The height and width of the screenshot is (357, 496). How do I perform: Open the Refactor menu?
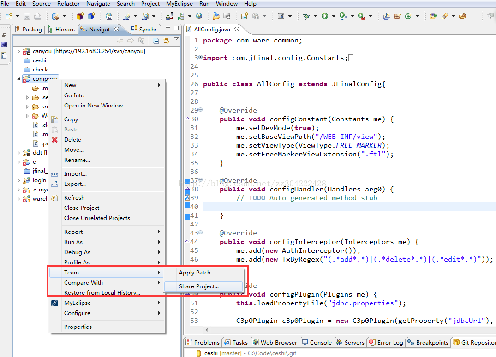tap(68, 4)
